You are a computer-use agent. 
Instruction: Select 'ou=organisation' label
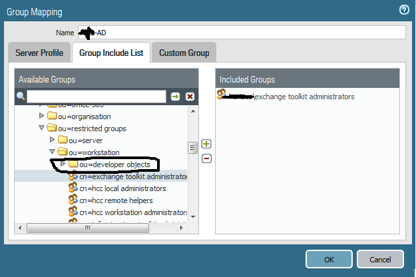85,117
